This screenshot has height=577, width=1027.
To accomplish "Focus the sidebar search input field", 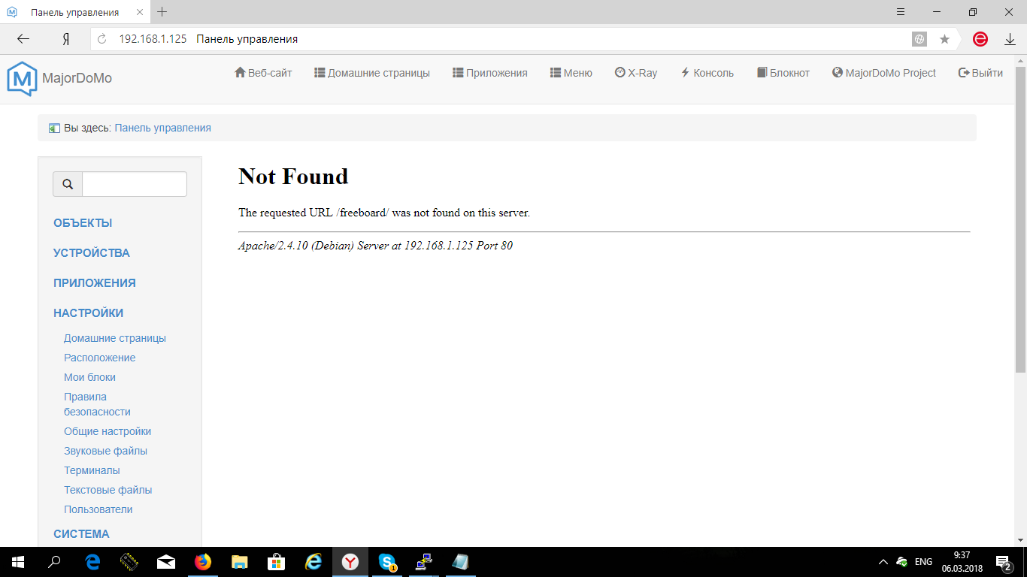I will tap(135, 184).
